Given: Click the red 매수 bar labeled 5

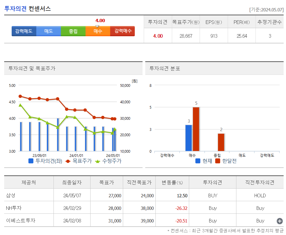Looking at the screenshot, I should pos(196,129).
